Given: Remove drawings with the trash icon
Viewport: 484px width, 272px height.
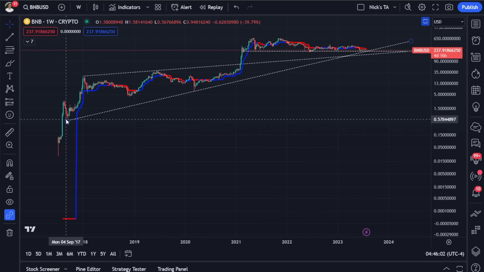Looking at the screenshot, I should [x=10, y=232].
